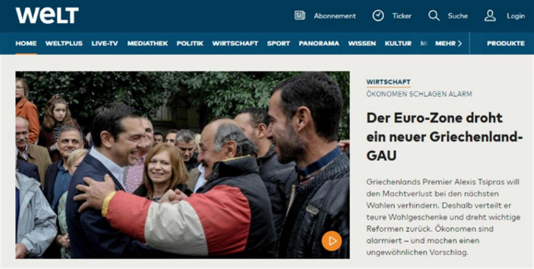Open headline 'Der Euro-Zone droht ein neuer Griechenland-GAU'
Screen dimensions: 534x269
click(444, 137)
